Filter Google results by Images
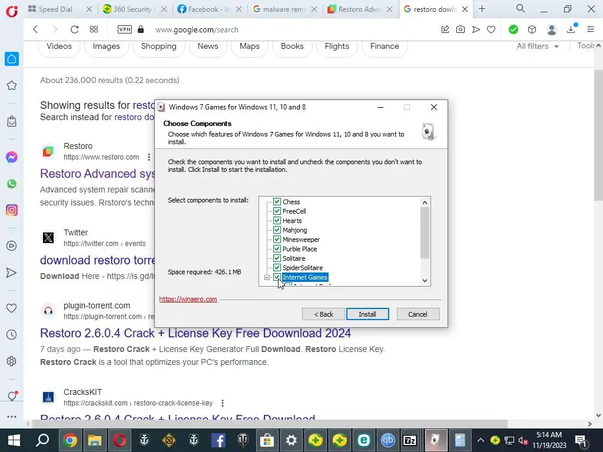Image resolution: width=603 pixels, height=452 pixels. (x=106, y=46)
